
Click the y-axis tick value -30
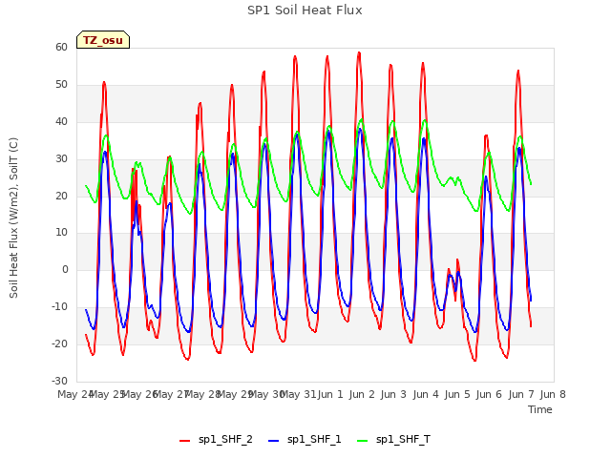tap(59, 381)
